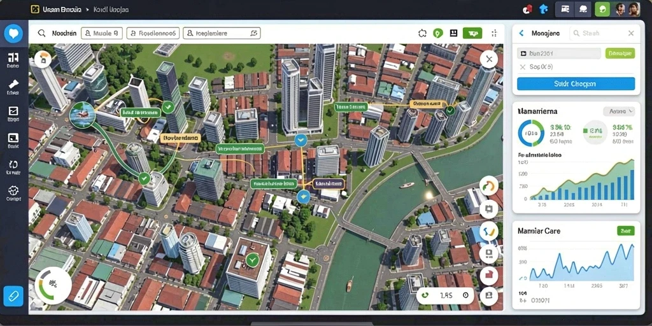
Task: Open the gear-shaped settings icon in left sidebar
Action: pos(13,191)
